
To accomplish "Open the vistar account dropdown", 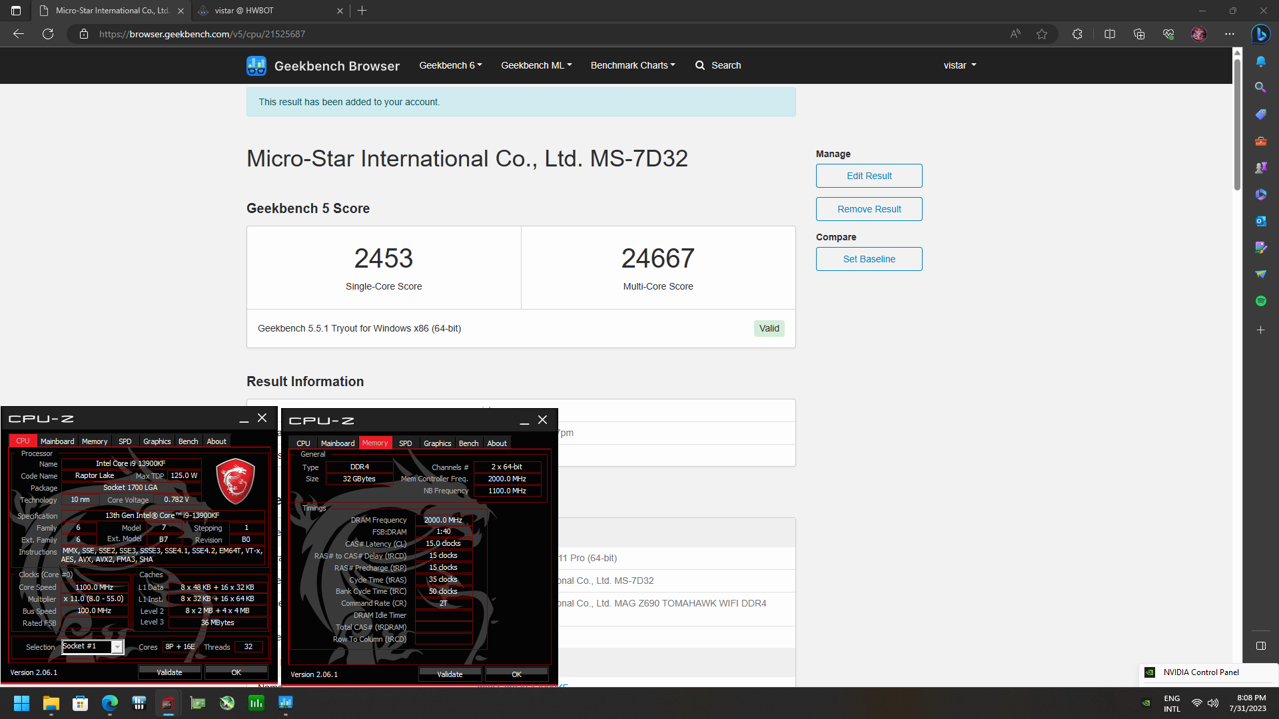I will coord(960,65).
